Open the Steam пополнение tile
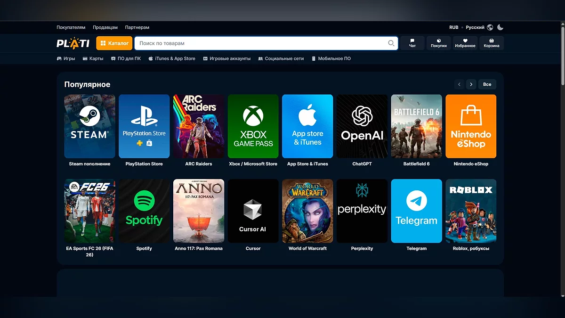Viewport: 565px width, 318px height. [x=89, y=126]
